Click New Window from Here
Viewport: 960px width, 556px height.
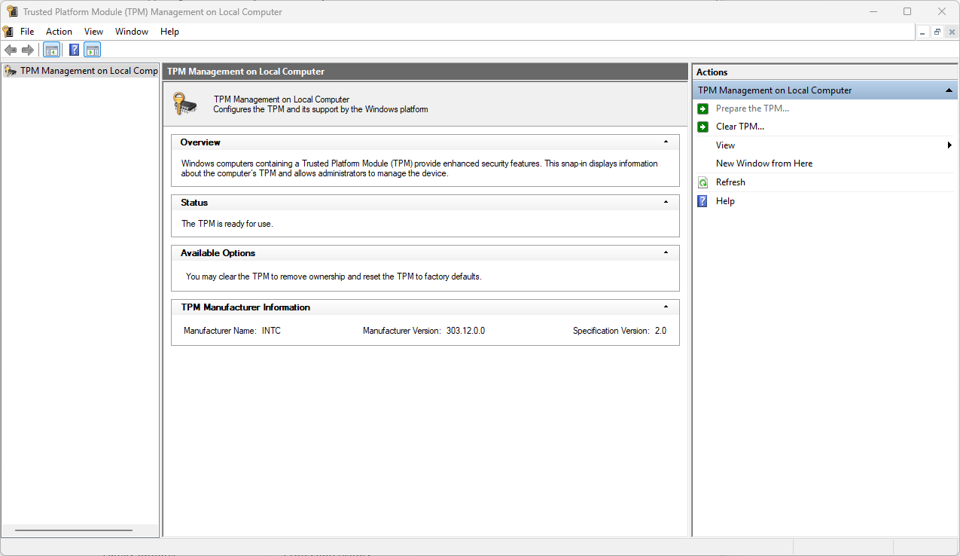[x=763, y=163]
